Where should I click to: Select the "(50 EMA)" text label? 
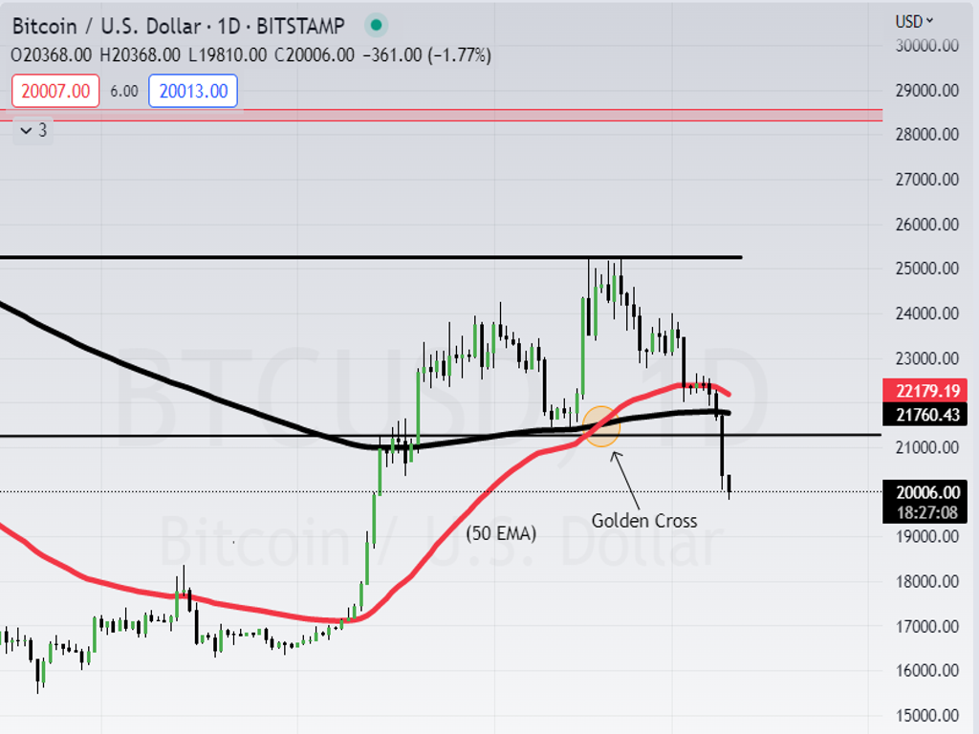pyautogui.click(x=501, y=533)
